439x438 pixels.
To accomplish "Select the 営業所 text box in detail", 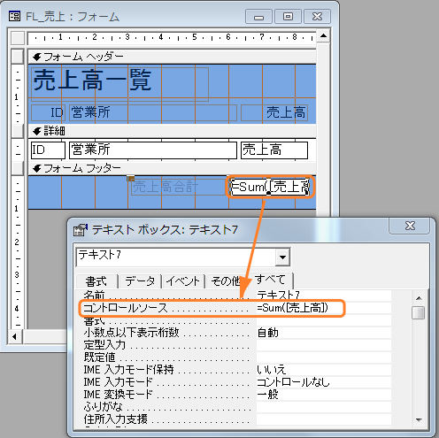I will [x=153, y=150].
